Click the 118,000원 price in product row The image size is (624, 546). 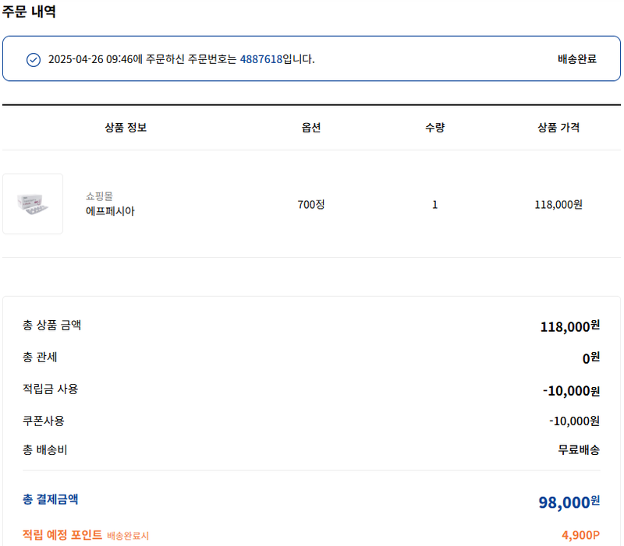(x=558, y=205)
